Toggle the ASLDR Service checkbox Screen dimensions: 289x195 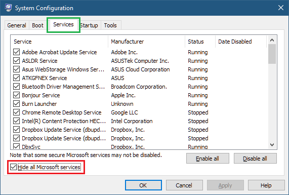pyautogui.click(x=16, y=61)
